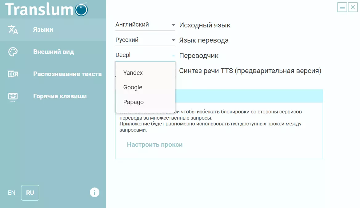The height and width of the screenshot is (208, 360).
Task: Click the Исходный язык label
Action: pos(205,25)
